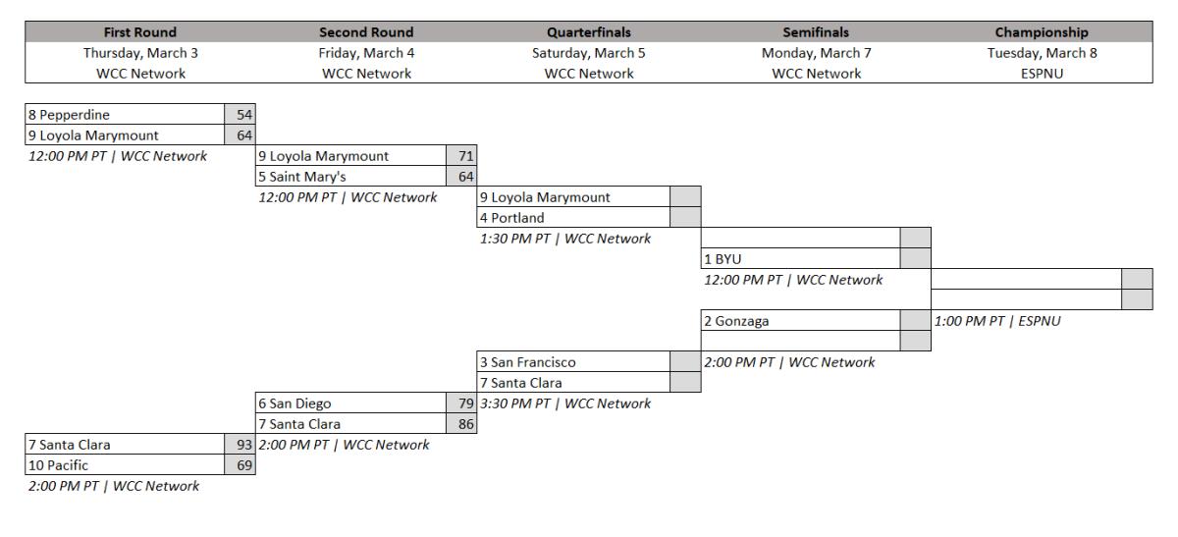Select the Thursday, March 3 date cell
Viewport: 1178px width, 537px height.
[x=140, y=53]
